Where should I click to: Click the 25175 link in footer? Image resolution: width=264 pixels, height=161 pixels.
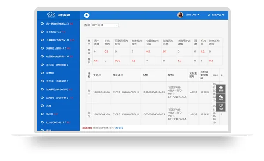[119, 128]
